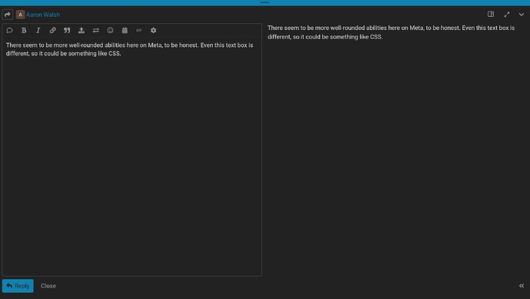Click the composer resize grippie handle
This screenshot has height=299, width=530.
coord(265,2)
